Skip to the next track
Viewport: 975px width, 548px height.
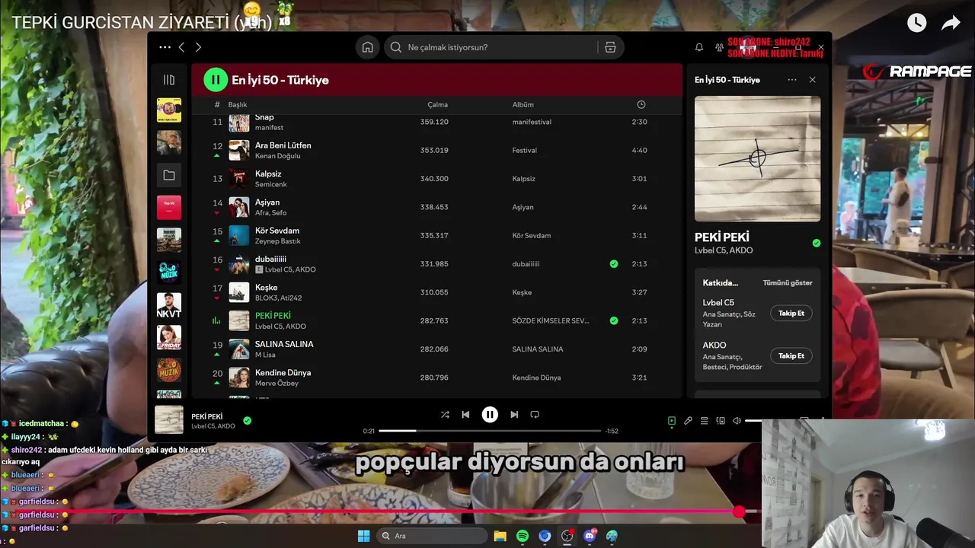(514, 415)
